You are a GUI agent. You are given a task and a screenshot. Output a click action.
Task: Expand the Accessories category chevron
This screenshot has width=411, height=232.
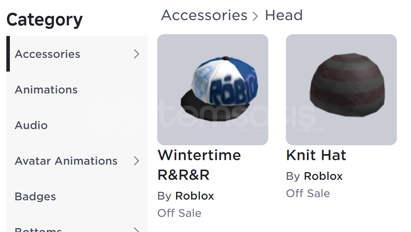(x=136, y=54)
